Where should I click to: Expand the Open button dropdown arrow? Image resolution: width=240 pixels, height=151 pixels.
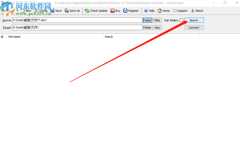coord(17,11)
